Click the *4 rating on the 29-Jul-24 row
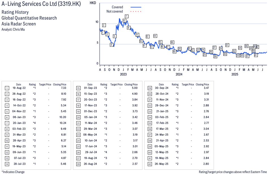270x174 pixels. click(x=106, y=152)
